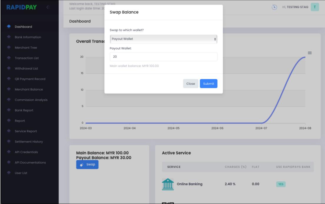325x204 pixels.
Task: Click the Payout Wallet amount field
Action: 163,57
